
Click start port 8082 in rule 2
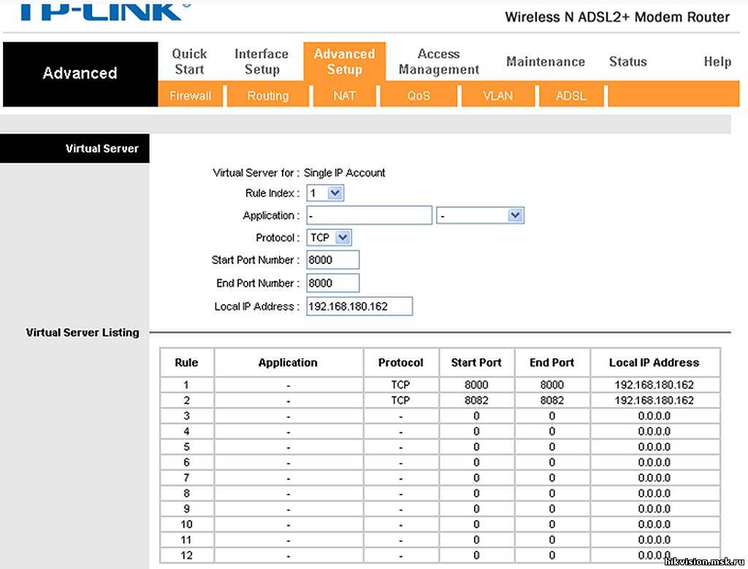(x=476, y=400)
